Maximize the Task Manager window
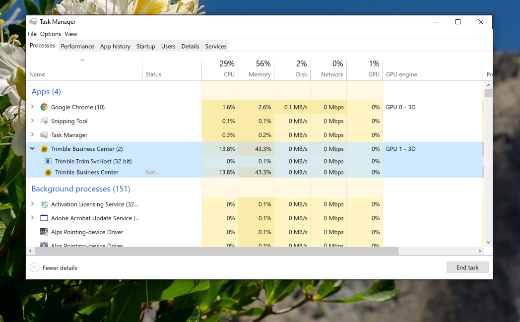 pyautogui.click(x=458, y=22)
